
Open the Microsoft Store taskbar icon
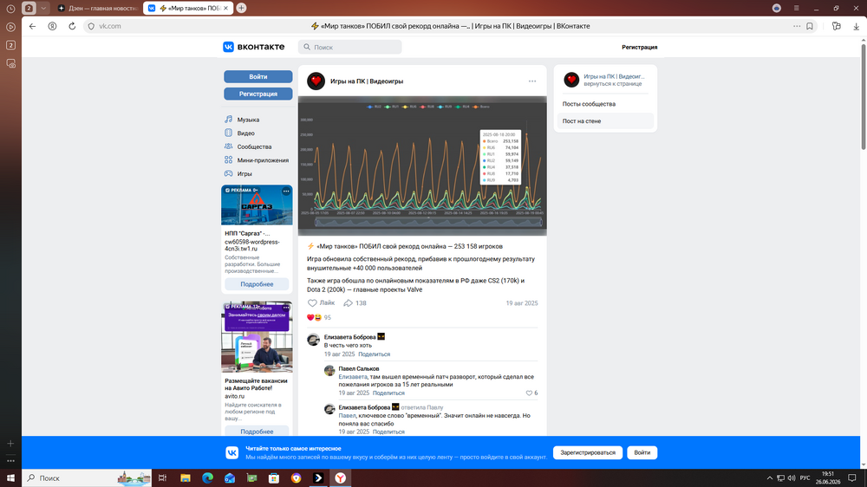pos(274,477)
